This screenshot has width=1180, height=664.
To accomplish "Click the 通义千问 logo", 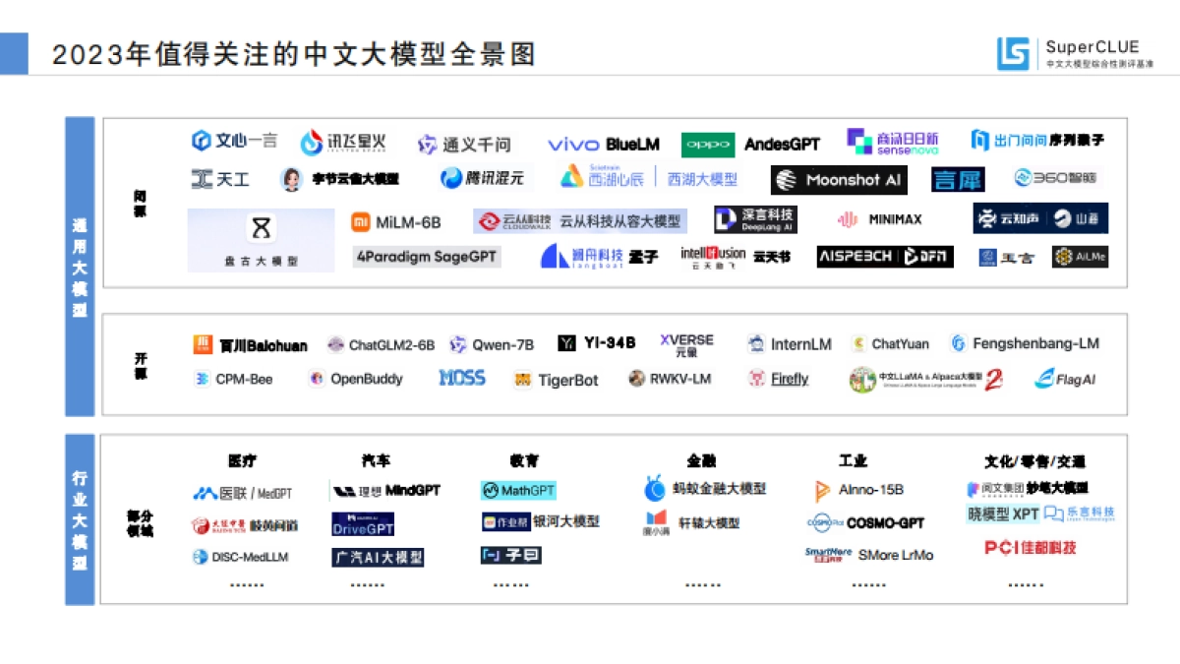I will (x=464, y=144).
